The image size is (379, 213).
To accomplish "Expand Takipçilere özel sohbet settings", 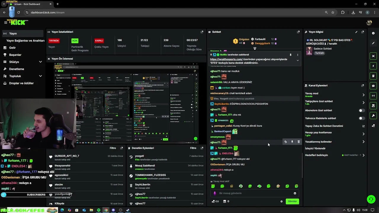I will click(363, 103).
